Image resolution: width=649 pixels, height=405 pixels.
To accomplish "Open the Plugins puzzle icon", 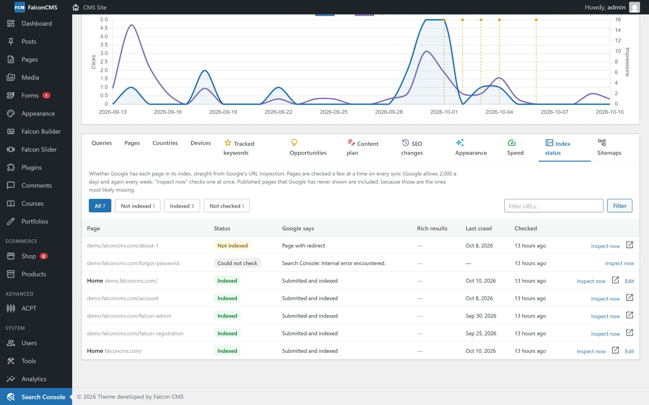I will click(11, 167).
